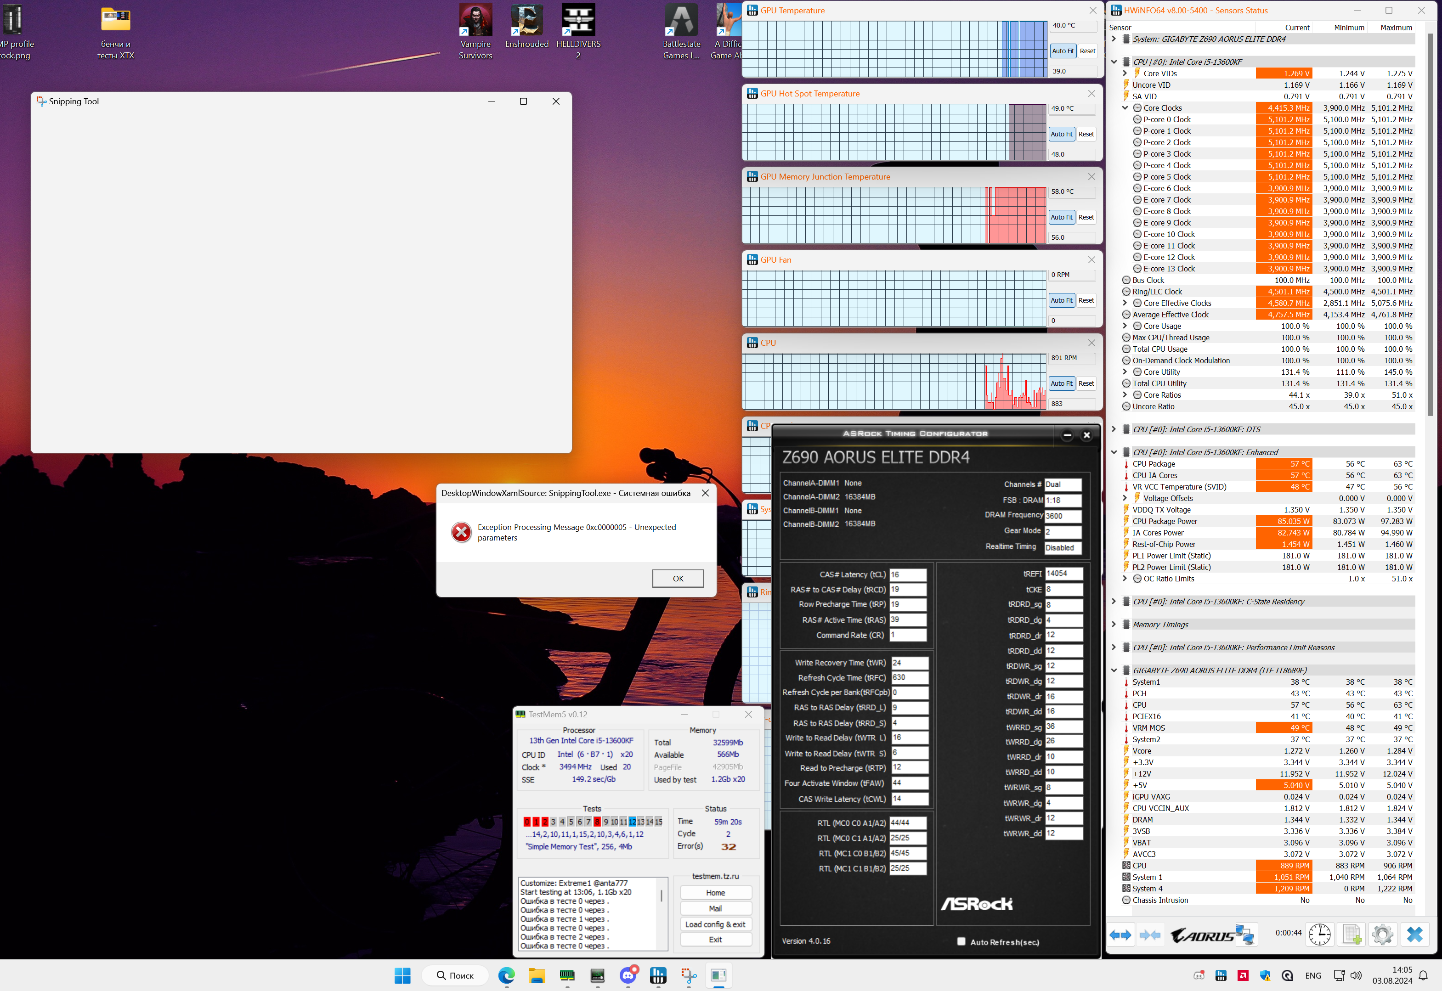Click Snipping Tool icon in the taskbar
Image resolution: width=1442 pixels, height=991 pixels.
[x=688, y=976]
